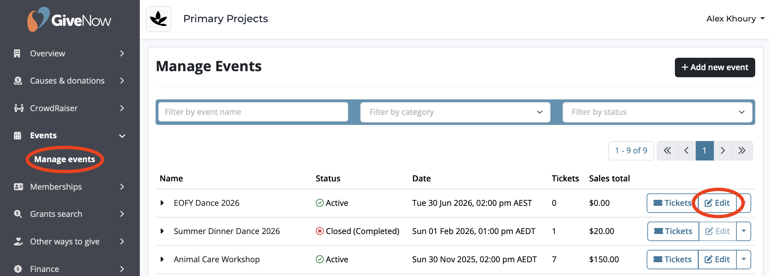The height and width of the screenshot is (276, 769).
Task: Select page 1 in pagination
Action: [704, 150]
